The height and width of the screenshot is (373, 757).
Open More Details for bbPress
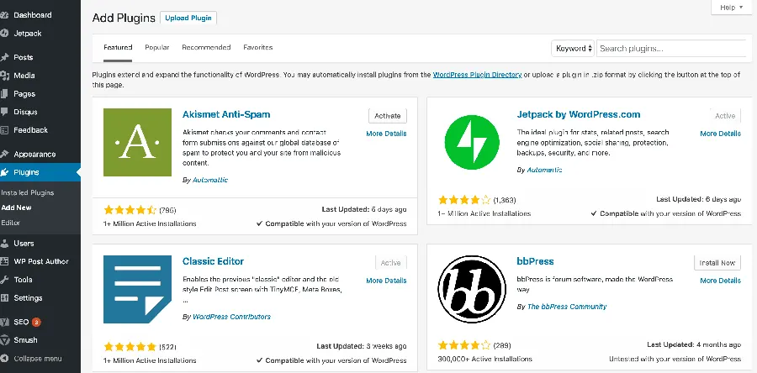pos(720,281)
